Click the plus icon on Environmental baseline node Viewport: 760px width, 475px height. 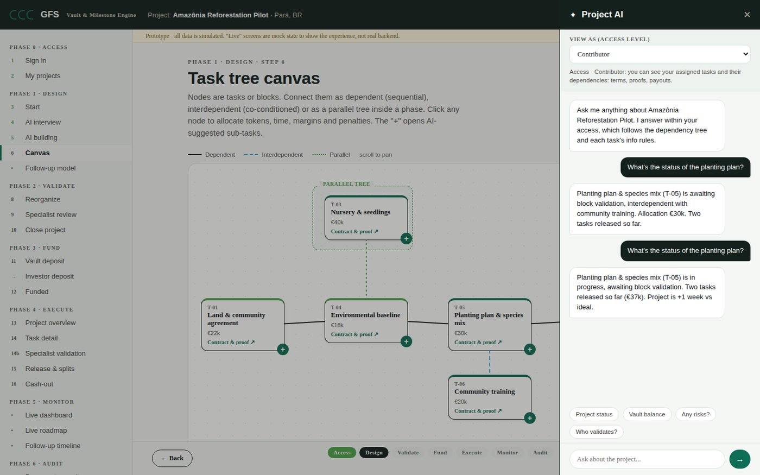[x=406, y=341]
